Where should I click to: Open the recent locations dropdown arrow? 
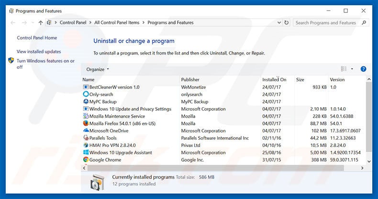click(33, 22)
